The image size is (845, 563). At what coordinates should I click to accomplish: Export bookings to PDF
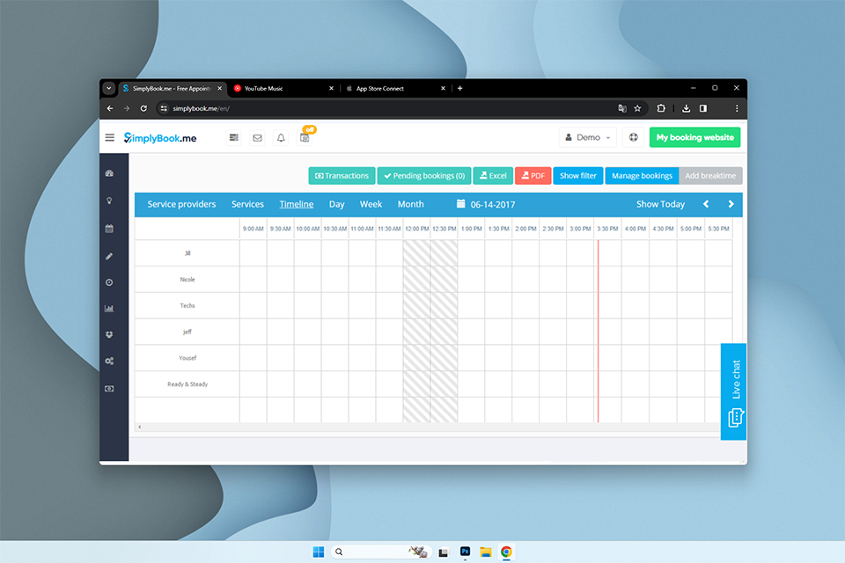pyautogui.click(x=533, y=176)
